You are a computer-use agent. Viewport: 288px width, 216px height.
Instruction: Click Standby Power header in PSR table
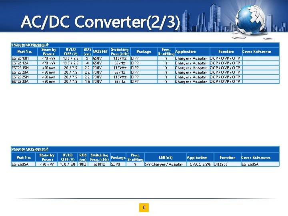pyautogui.click(x=47, y=158)
